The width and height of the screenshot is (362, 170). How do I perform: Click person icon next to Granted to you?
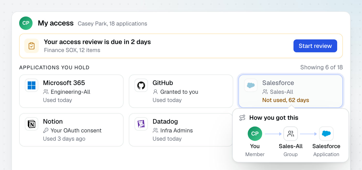click(x=155, y=92)
